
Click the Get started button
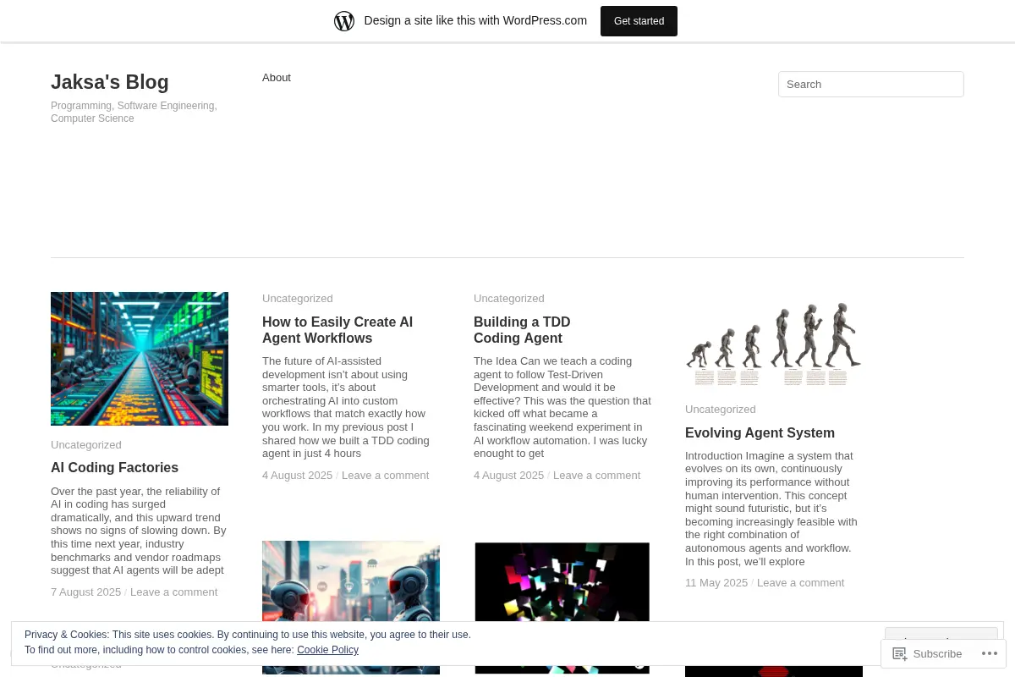639,21
